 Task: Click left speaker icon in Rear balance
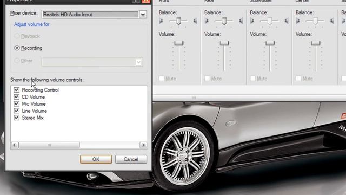207,21
